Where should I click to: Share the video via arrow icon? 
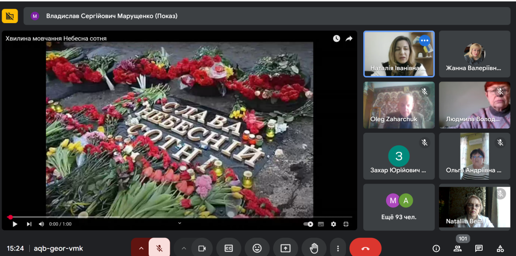349,38
